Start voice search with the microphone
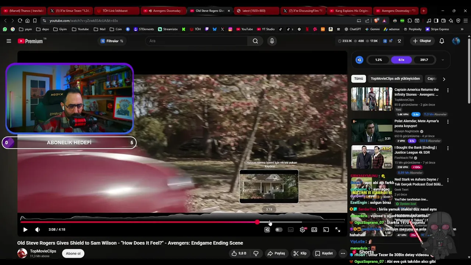The width and height of the screenshot is (471, 265). [272, 41]
